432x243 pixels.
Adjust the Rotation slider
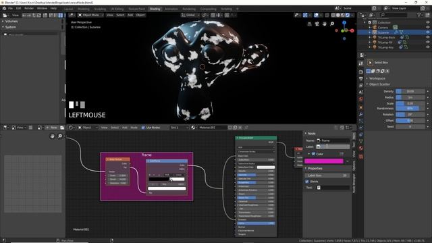point(410,114)
